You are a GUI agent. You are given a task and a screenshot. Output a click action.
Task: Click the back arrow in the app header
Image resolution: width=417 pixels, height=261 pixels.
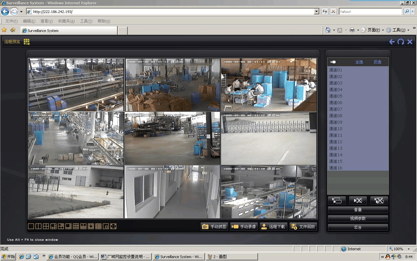[392, 42]
